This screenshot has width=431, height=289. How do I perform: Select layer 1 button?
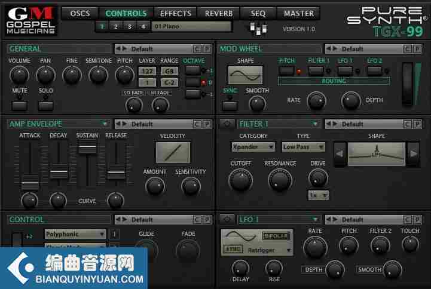click(102, 26)
